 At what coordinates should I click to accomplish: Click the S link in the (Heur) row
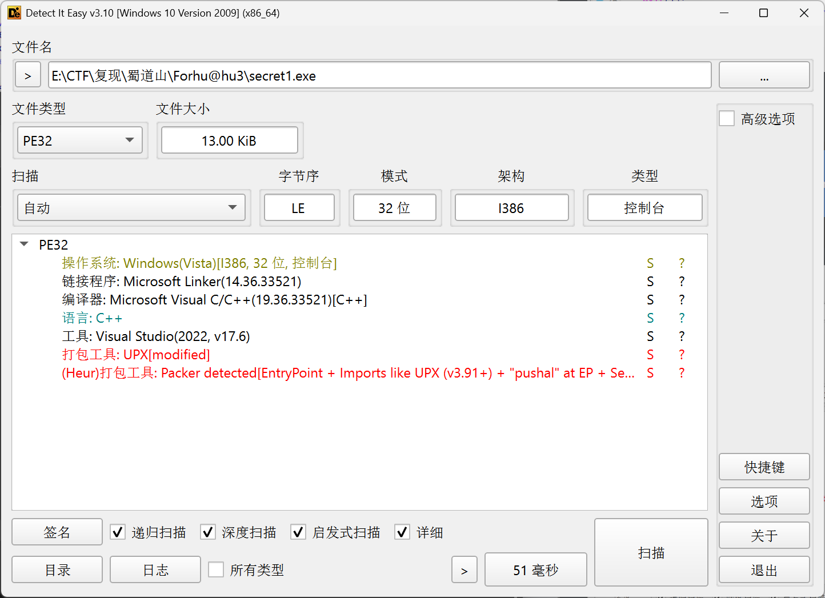650,372
